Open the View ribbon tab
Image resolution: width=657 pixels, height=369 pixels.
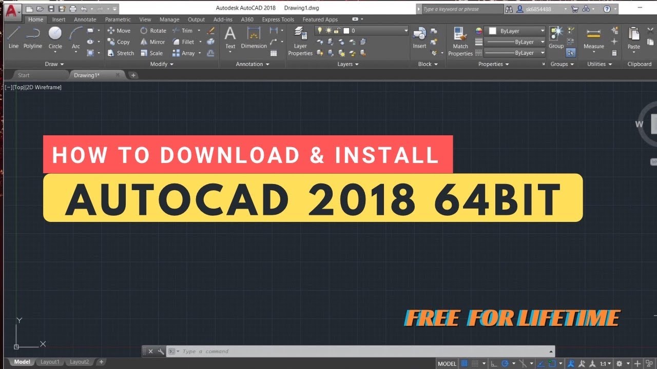(x=145, y=19)
